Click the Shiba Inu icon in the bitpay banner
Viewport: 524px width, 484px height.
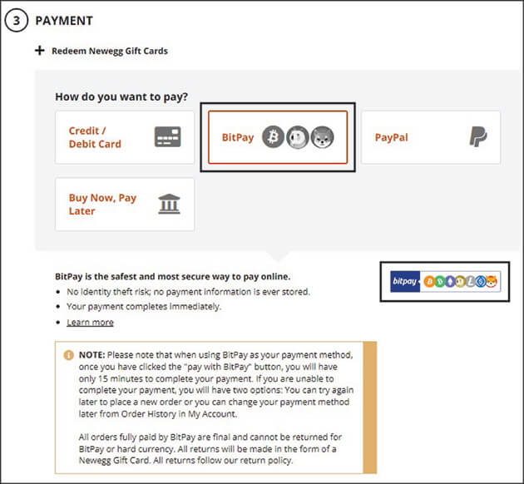pyautogui.click(x=491, y=282)
